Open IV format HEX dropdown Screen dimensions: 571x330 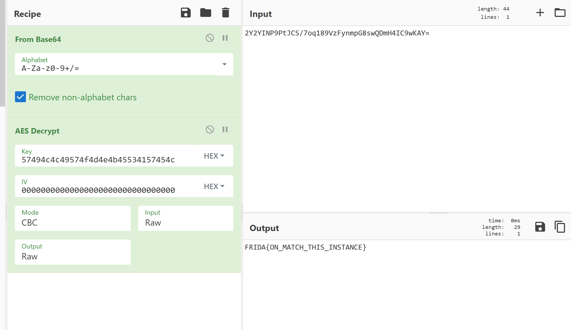pyautogui.click(x=214, y=186)
